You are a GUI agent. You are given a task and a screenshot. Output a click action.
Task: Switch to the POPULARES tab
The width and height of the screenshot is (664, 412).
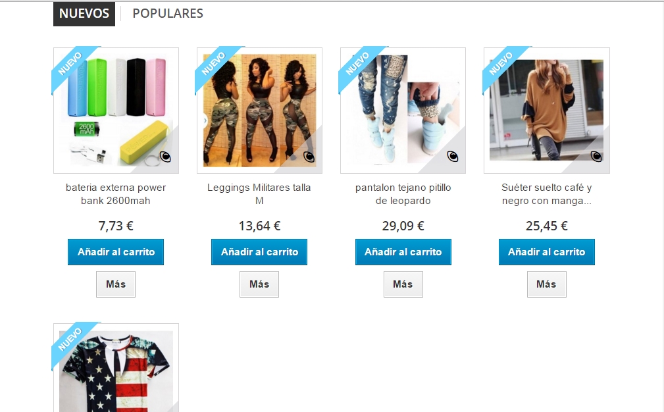pyautogui.click(x=168, y=14)
